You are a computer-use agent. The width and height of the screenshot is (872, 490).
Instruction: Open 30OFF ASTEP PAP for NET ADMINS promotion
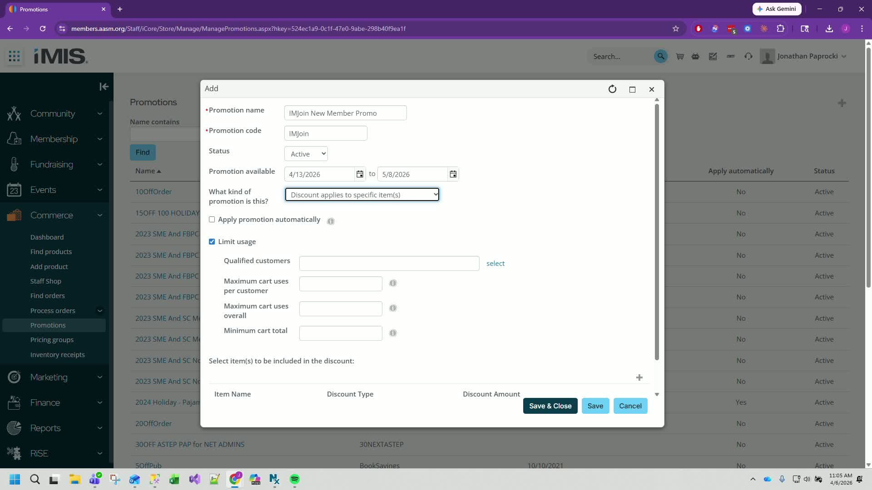coord(190,445)
